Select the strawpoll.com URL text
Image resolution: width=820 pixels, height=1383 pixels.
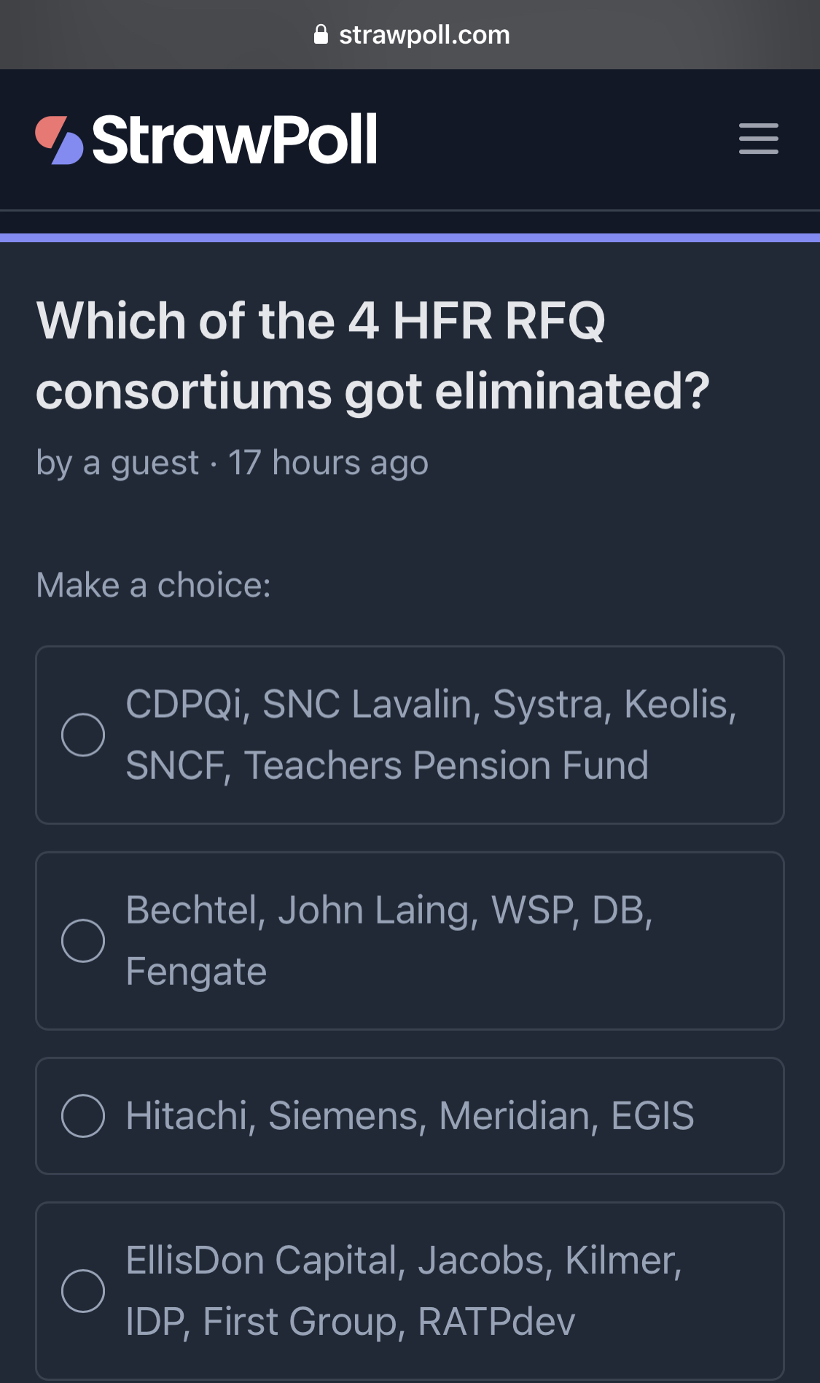coord(424,34)
